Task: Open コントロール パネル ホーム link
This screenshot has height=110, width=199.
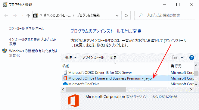Action: [26, 29]
